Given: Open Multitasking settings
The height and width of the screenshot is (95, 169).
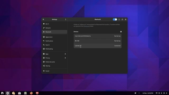Looking at the screenshot, I should 55,49.
